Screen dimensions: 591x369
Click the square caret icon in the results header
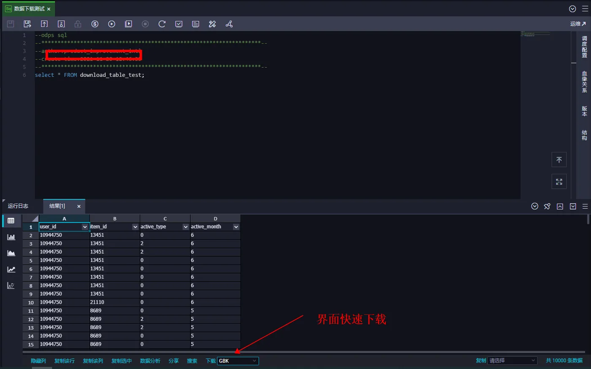(x=560, y=206)
